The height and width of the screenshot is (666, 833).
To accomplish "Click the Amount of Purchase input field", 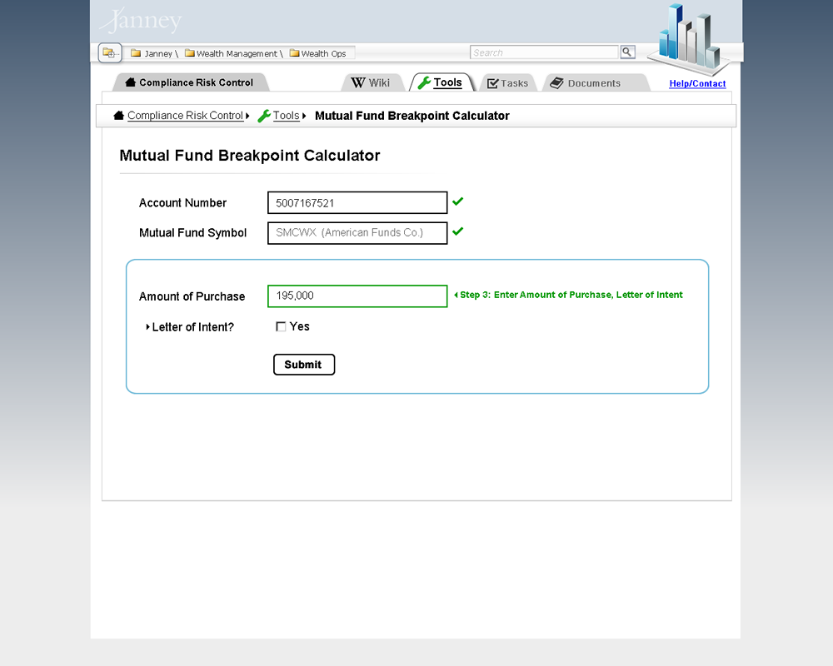I will [357, 296].
